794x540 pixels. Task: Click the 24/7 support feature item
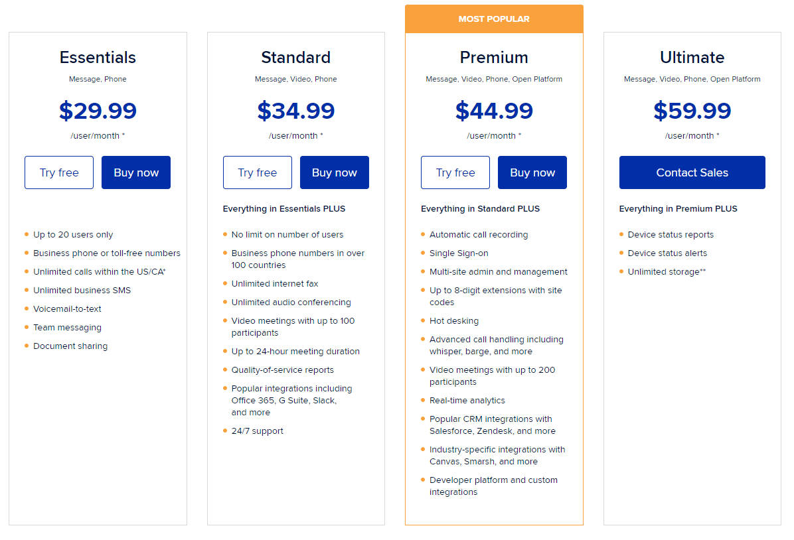pos(258,431)
